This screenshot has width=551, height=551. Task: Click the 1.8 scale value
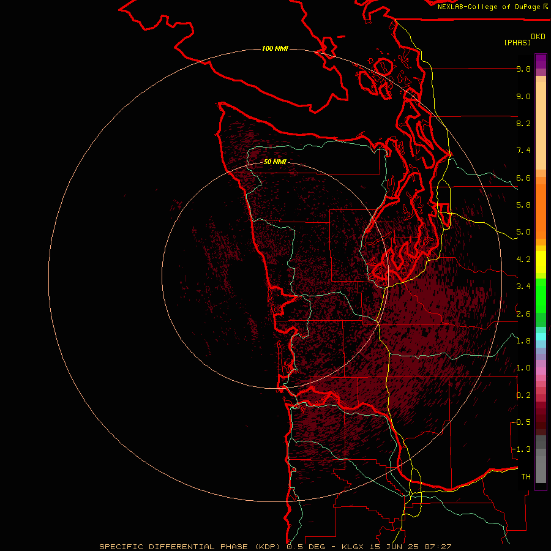point(523,341)
